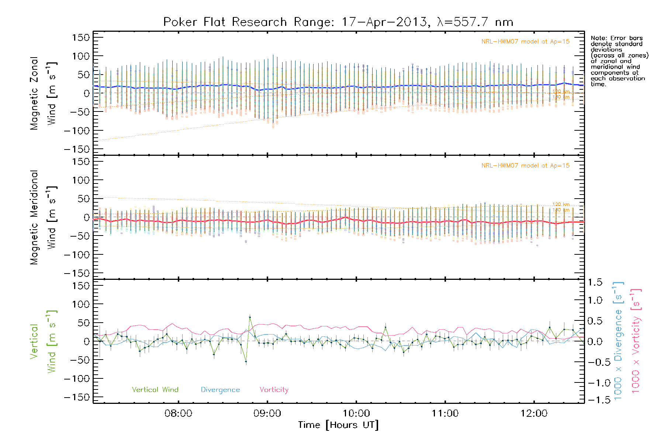The width and height of the screenshot is (664, 443).
Task: Click the 08:00 time axis tick label
Action: point(178,413)
